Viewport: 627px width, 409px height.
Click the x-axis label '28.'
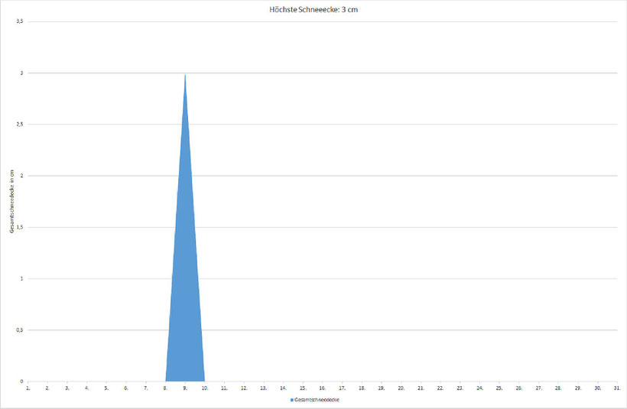(558, 388)
